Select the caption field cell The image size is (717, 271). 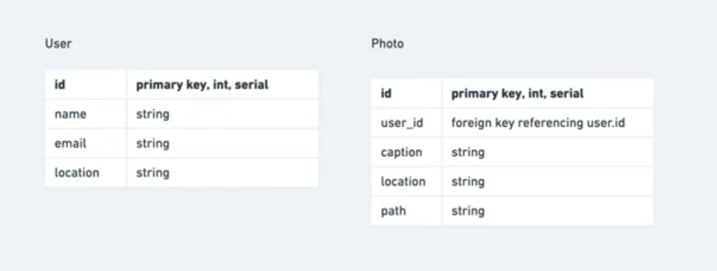click(402, 152)
